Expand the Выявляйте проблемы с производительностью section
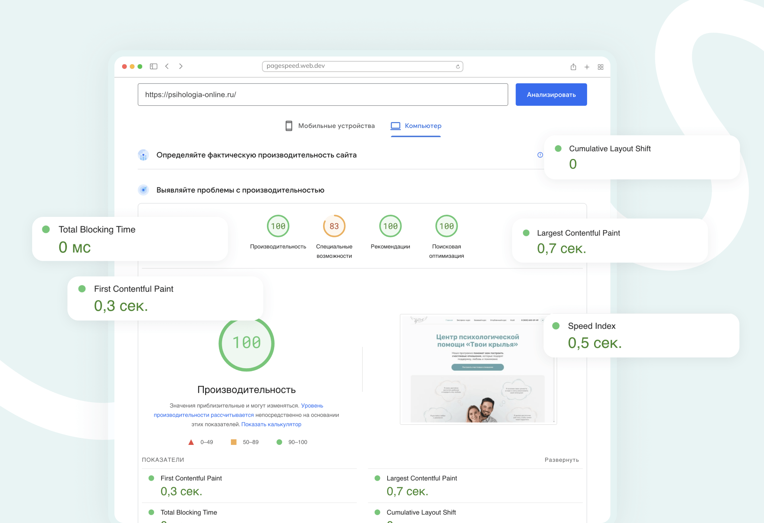 point(240,190)
